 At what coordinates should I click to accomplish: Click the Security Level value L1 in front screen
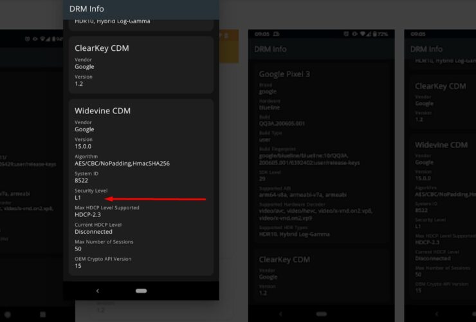pyautogui.click(x=78, y=198)
